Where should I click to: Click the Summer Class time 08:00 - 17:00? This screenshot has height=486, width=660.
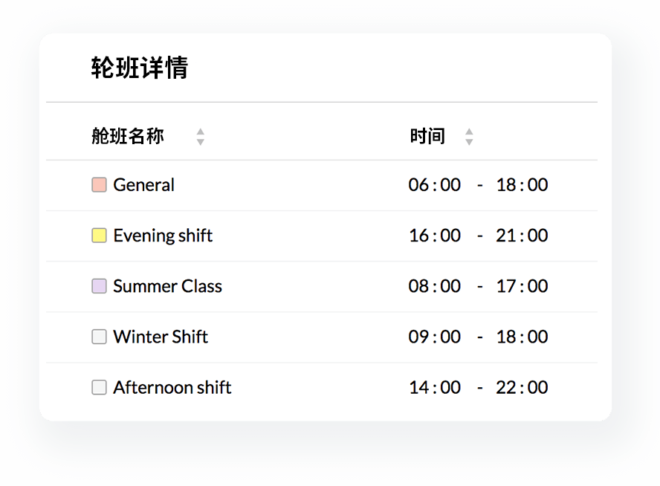(478, 286)
